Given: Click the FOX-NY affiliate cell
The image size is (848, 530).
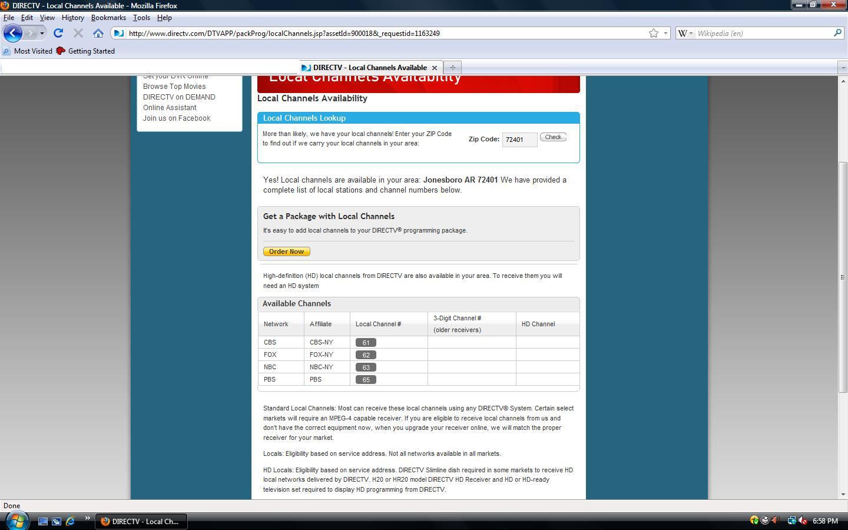Looking at the screenshot, I should pos(327,355).
